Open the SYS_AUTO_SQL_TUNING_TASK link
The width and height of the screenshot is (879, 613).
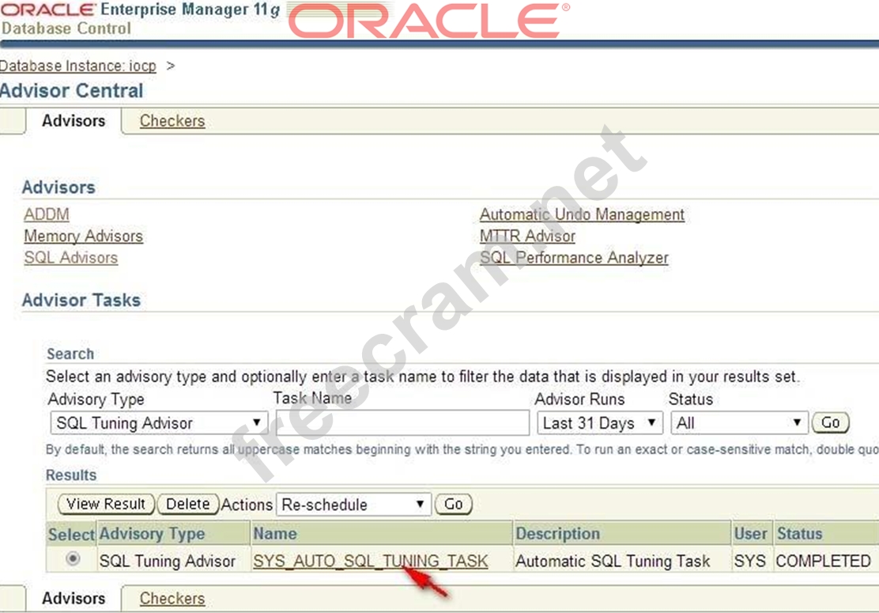(x=371, y=562)
